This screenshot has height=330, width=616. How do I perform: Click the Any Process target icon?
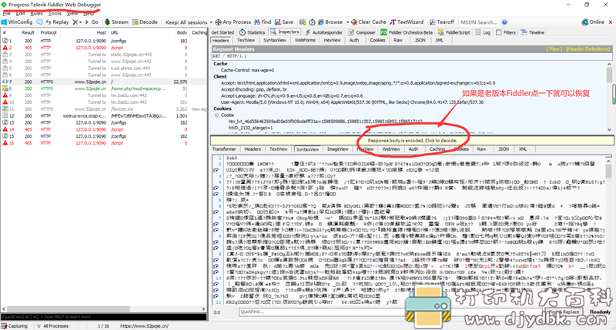pyautogui.click(x=219, y=22)
